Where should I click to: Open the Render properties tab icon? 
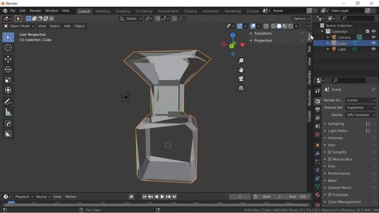[317, 101]
